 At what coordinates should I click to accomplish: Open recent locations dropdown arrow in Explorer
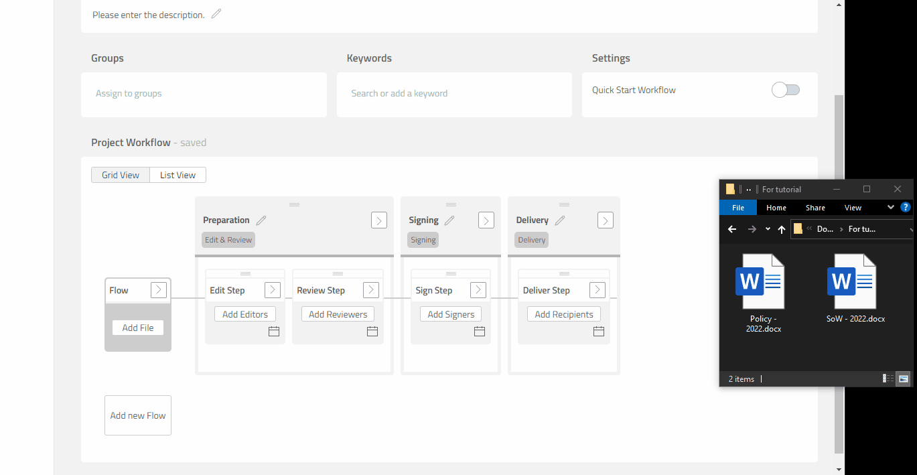click(x=768, y=229)
